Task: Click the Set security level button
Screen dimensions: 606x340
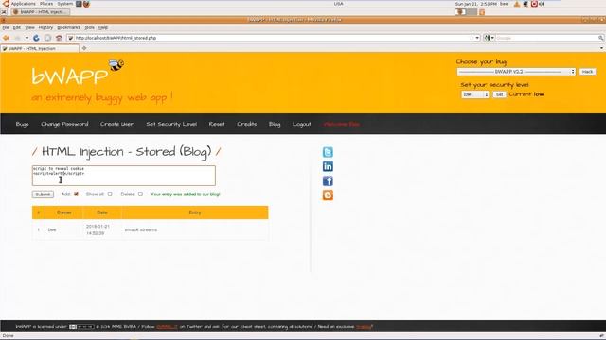Action: (499, 94)
